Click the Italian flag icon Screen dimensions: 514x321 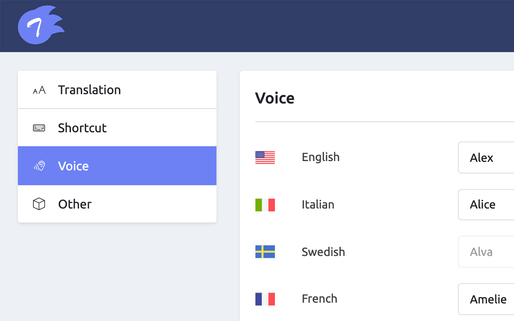[265, 205]
